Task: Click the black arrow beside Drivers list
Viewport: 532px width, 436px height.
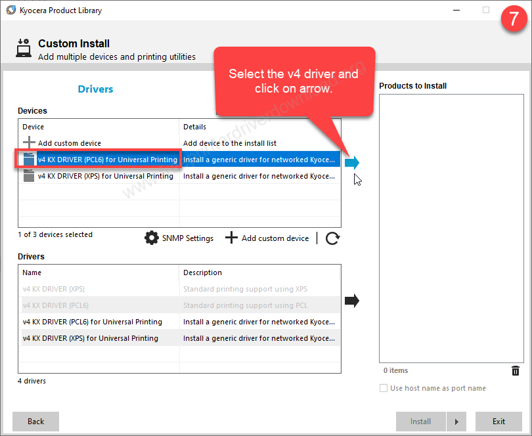Action: coord(352,301)
